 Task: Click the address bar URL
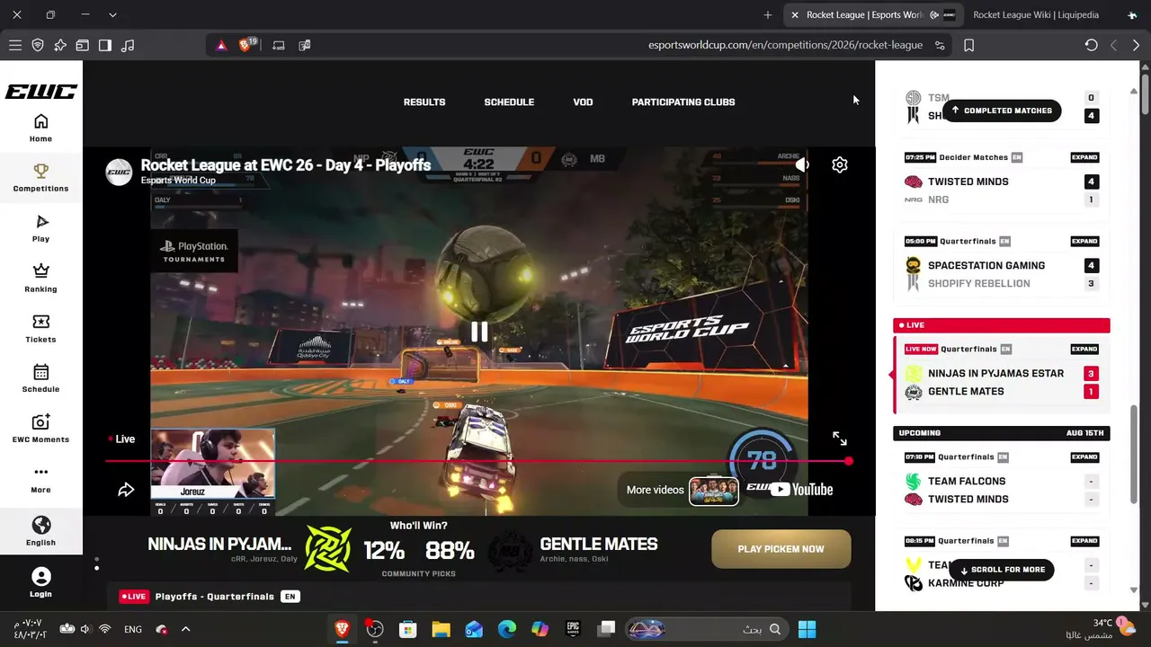coord(785,45)
